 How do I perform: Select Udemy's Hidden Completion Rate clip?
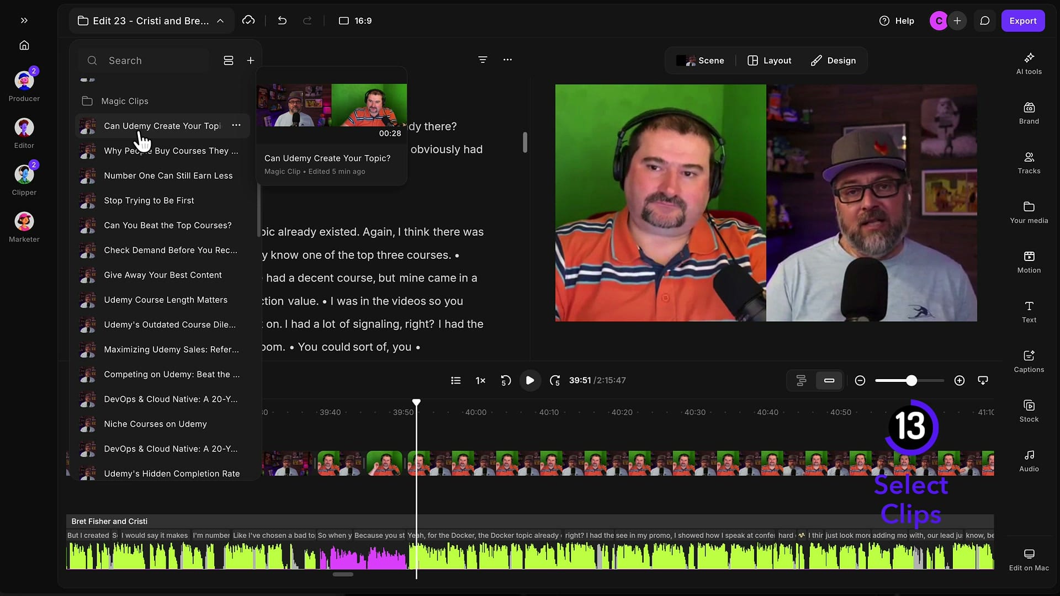pyautogui.click(x=162, y=473)
